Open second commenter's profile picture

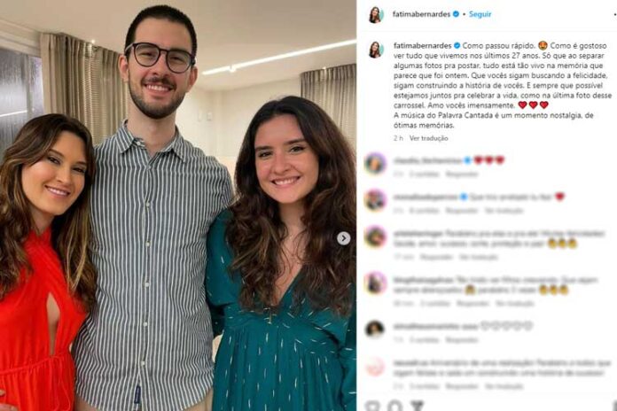pyautogui.click(x=375, y=200)
